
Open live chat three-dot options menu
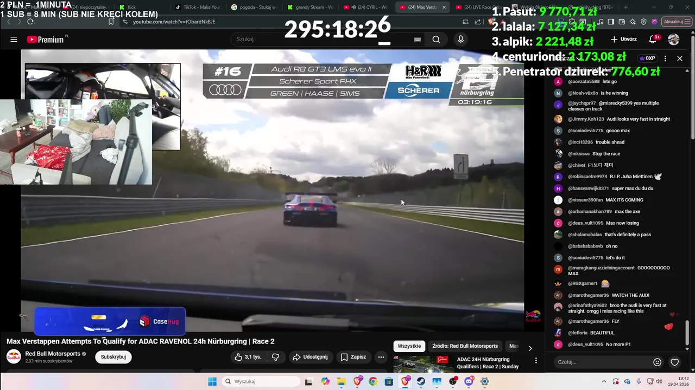(665, 58)
